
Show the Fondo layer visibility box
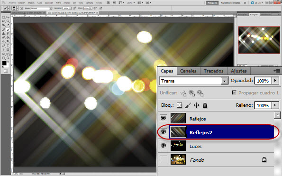point(164,159)
